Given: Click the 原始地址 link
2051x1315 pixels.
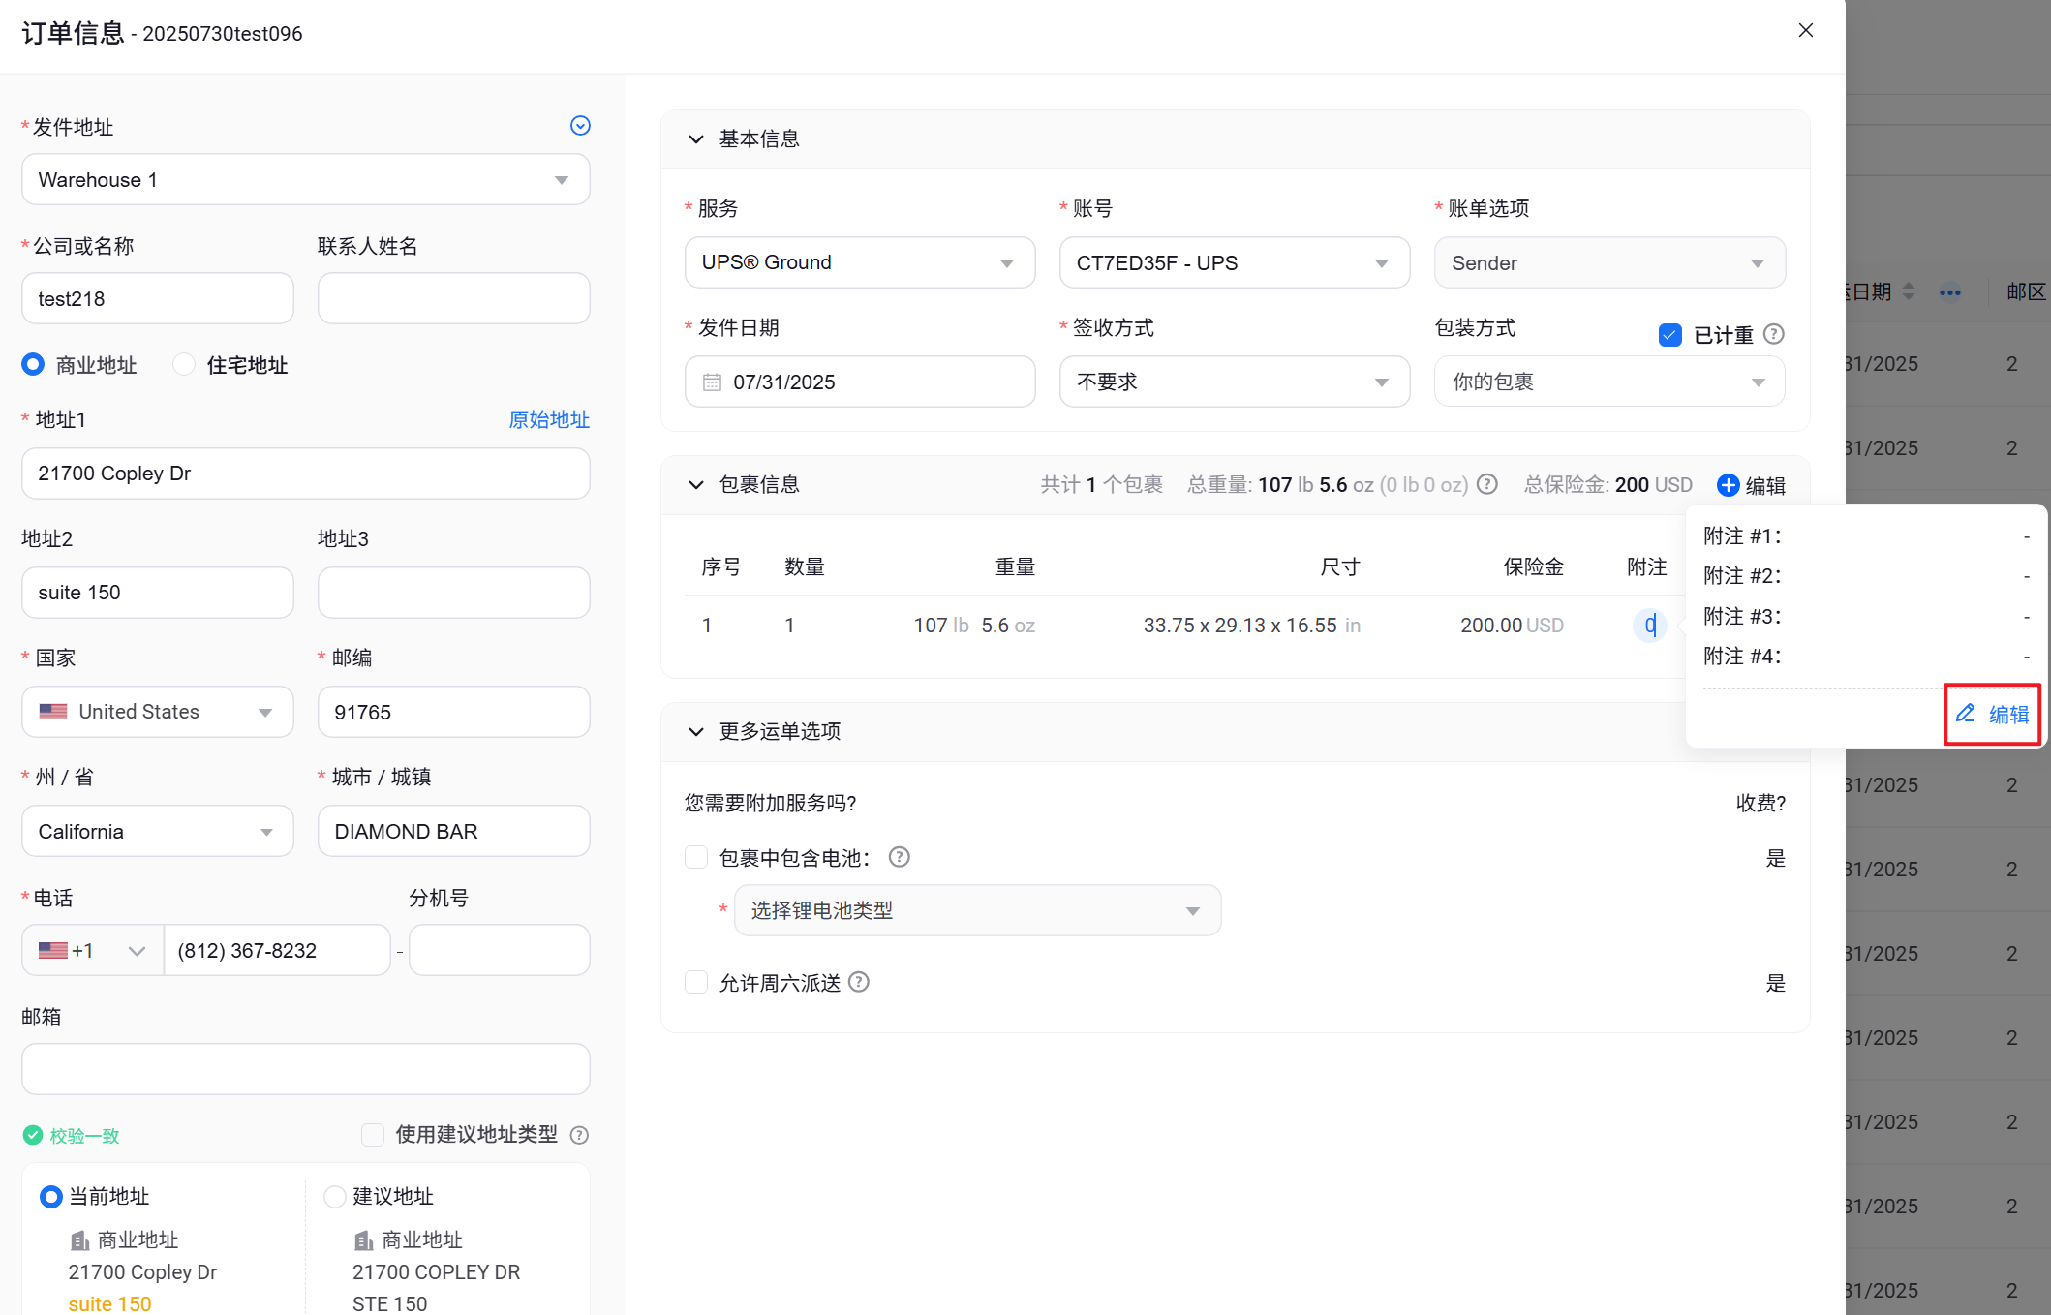Looking at the screenshot, I should point(549,419).
